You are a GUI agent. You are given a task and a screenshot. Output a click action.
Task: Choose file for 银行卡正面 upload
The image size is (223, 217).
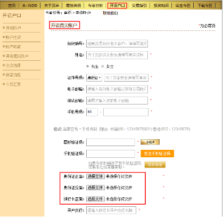[x=95, y=199]
